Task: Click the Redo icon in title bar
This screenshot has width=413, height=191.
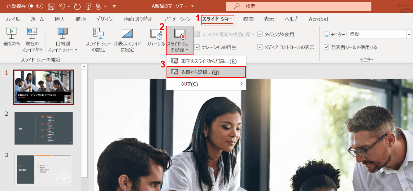Action: [77, 6]
